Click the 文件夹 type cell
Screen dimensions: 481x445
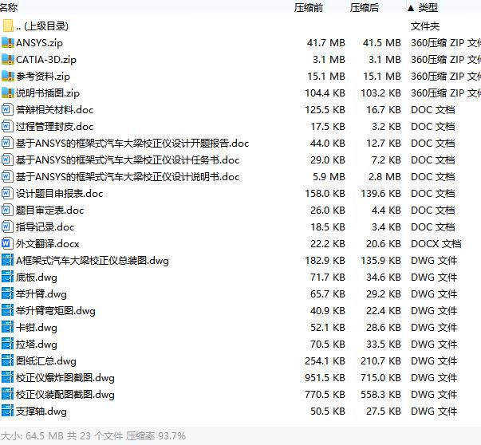[425, 26]
